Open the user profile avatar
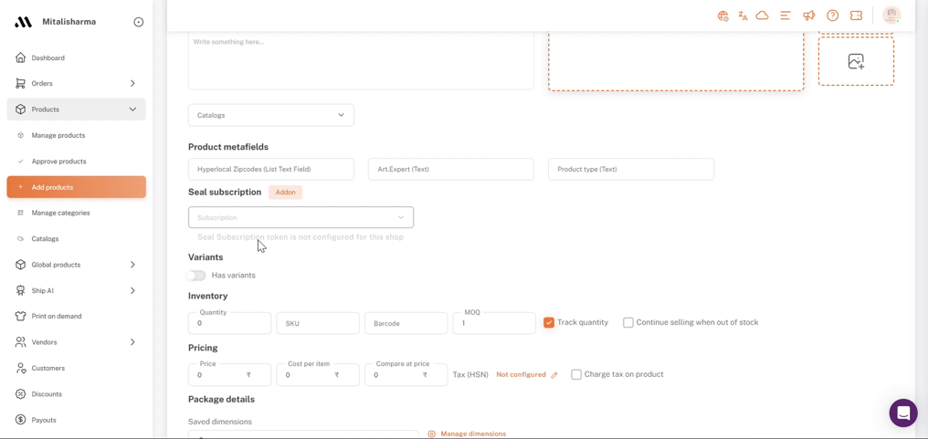 [891, 16]
